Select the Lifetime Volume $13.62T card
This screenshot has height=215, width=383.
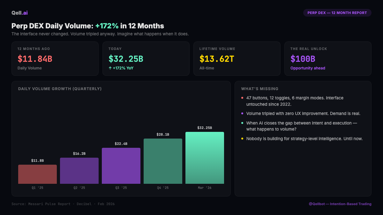[237, 59]
